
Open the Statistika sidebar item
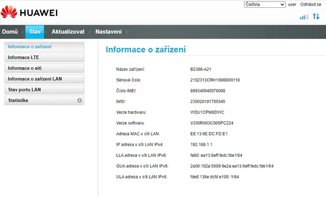(x=44, y=101)
